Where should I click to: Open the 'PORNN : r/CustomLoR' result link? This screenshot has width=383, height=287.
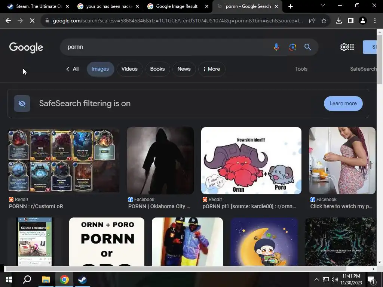coord(36,206)
